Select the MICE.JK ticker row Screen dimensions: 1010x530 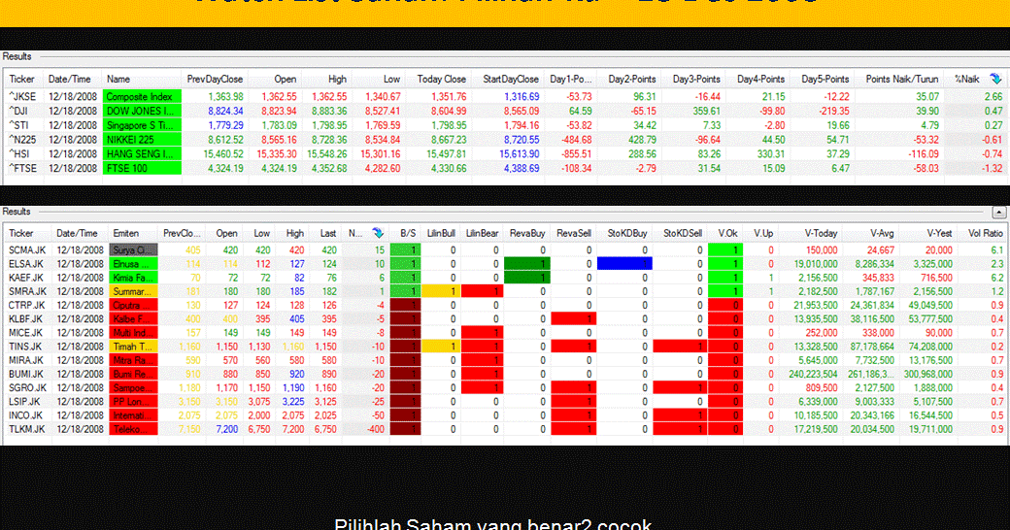click(506, 333)
